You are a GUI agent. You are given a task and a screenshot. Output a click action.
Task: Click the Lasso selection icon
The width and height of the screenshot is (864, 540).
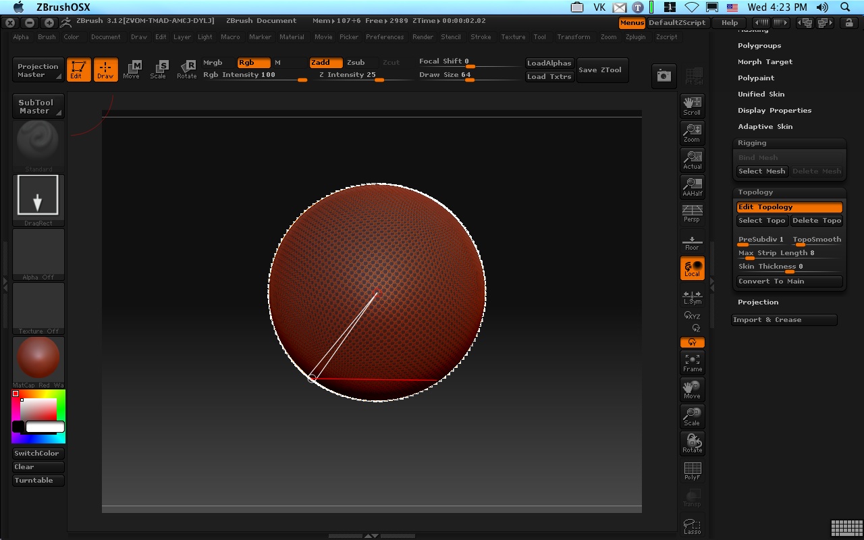[692, 525]
